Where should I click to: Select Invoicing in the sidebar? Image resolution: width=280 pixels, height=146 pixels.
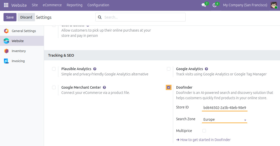point(22,61)
